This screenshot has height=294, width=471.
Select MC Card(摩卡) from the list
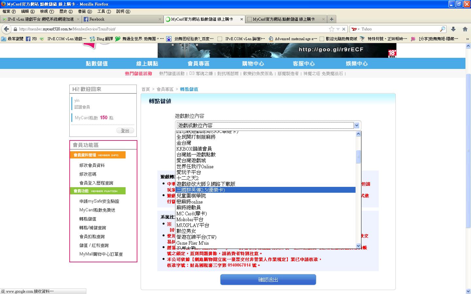tap(266, 213)
